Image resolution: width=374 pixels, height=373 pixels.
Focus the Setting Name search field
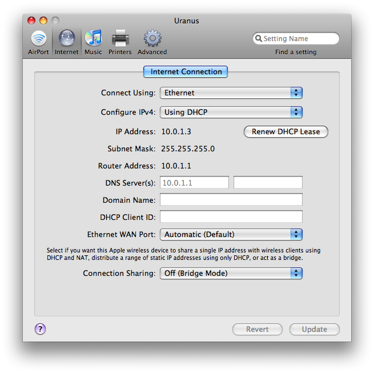[296, 38]
